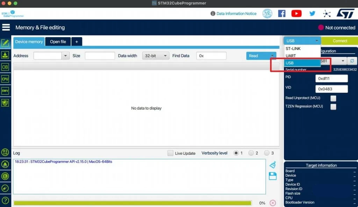Switch to the Device memory tab

click(29, 41)
